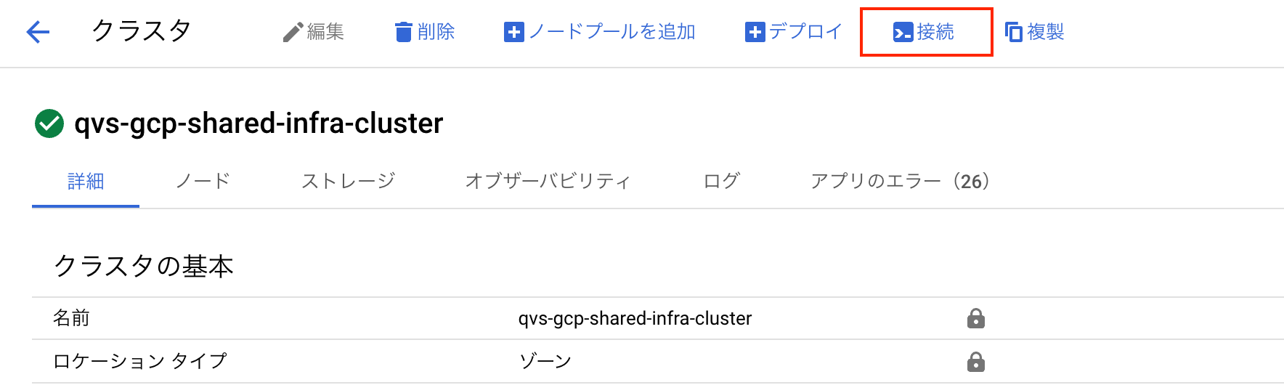Click the cluster name value in 名前 row
Viewport: 1284px width, 385px height.
(635, 318)
